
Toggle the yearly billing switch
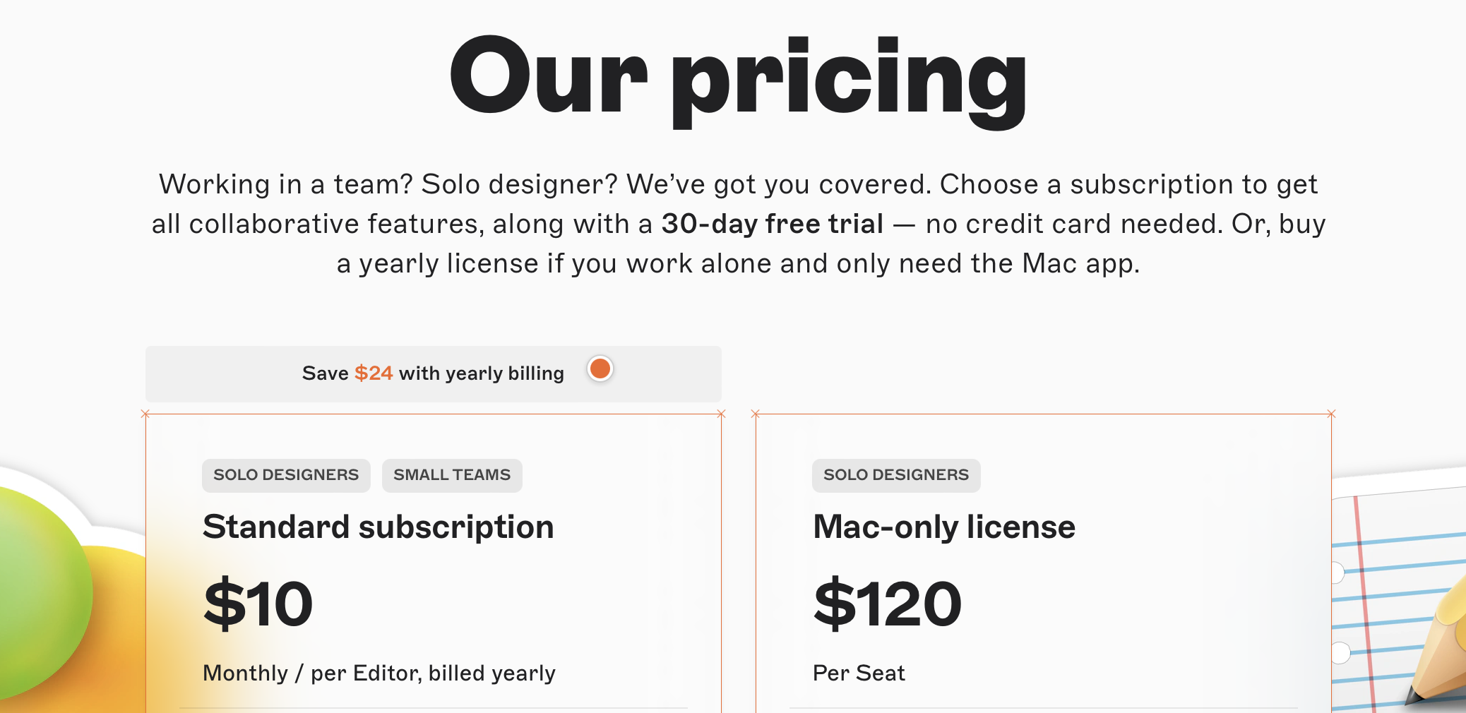point(600,369)
